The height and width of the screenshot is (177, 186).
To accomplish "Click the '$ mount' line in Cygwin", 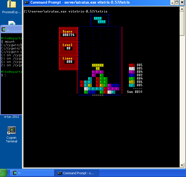I will [8, 42].
